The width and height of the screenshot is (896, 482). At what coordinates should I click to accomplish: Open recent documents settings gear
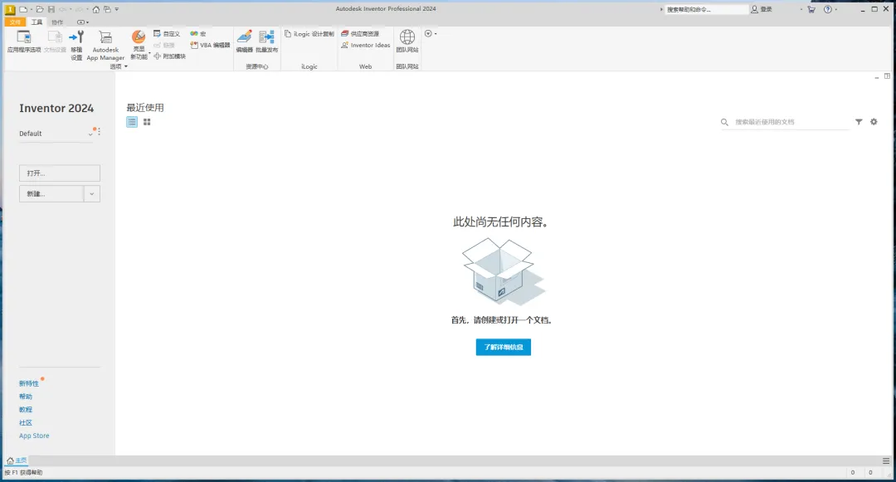click(x=874, y=122)
